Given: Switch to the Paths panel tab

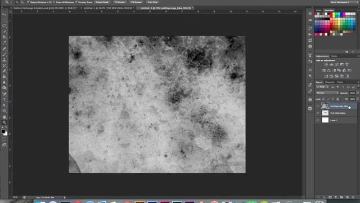Looking at the screenshot, I should coord(340,82).
